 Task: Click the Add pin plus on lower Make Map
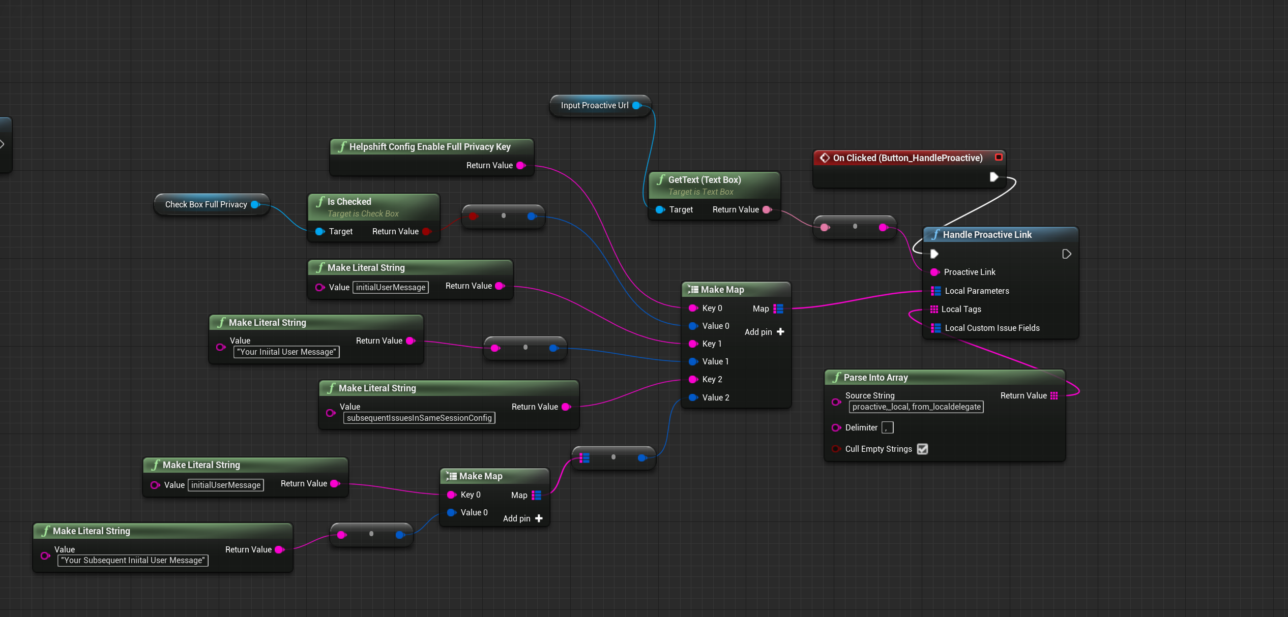tap(539, 518)
